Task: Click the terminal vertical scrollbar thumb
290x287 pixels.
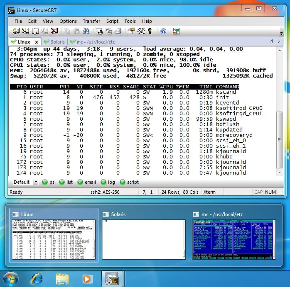Action: pos(280,140)
